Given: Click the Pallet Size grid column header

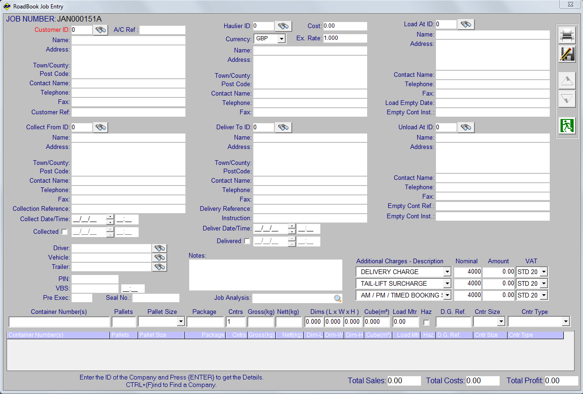Looking at the screenshot, I should [x=161, y=335].
